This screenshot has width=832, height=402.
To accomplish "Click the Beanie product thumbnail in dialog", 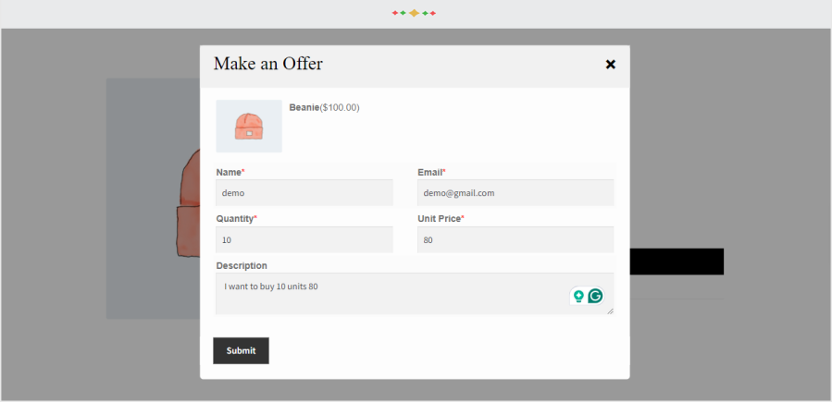I will tap(248, 126).
